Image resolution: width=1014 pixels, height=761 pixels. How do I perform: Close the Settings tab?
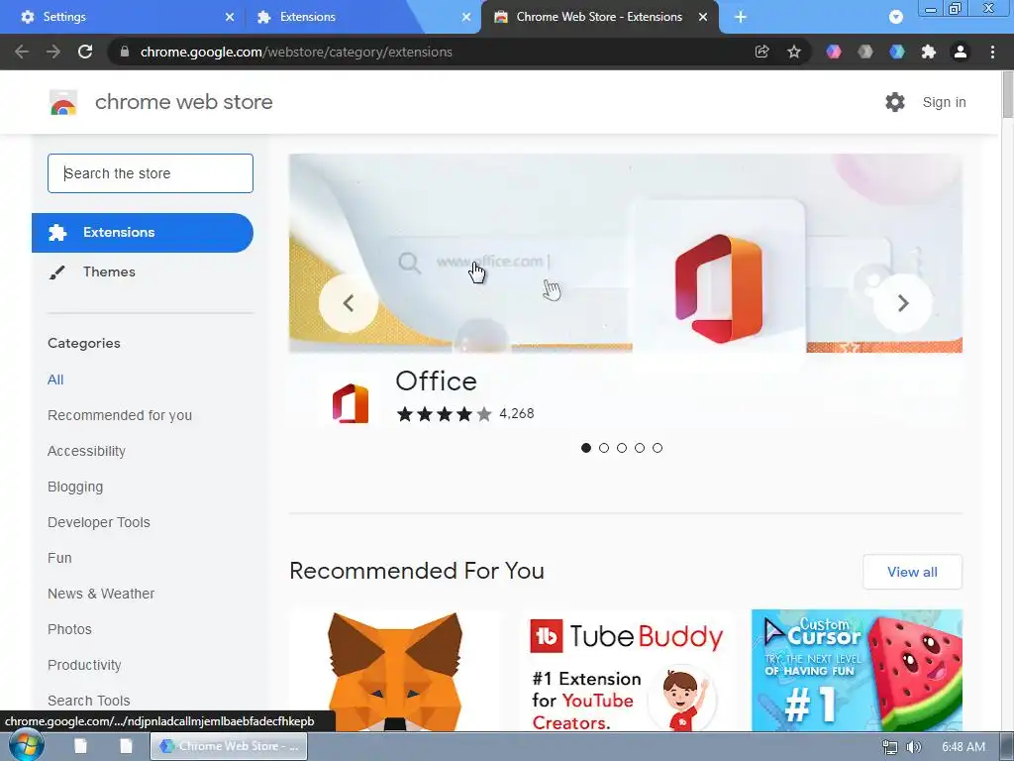230,17
